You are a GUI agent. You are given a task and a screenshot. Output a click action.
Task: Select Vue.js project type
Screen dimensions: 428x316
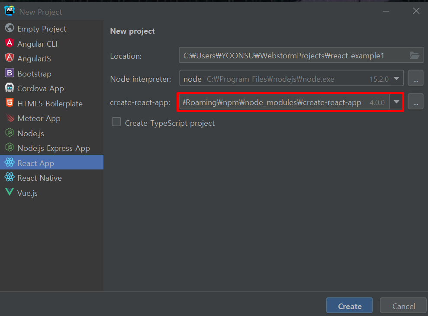click(x=51, y=193)
